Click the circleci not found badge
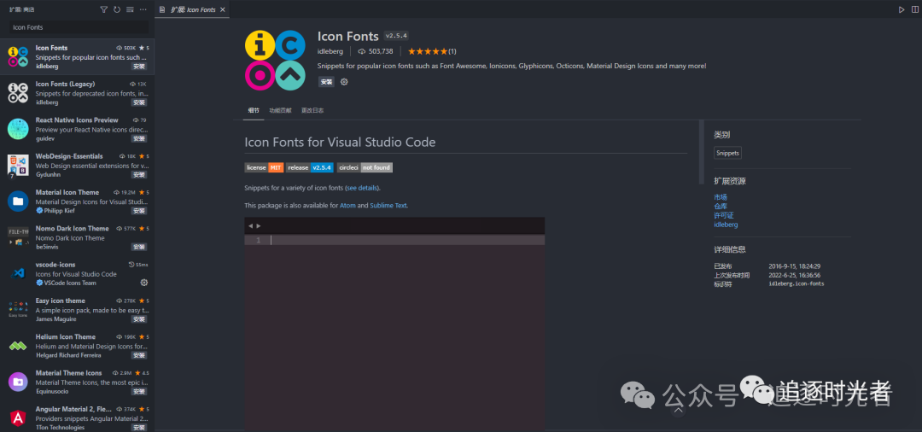Screen dimensions: 922x432 pyautogui.click(x=365, y=167)
